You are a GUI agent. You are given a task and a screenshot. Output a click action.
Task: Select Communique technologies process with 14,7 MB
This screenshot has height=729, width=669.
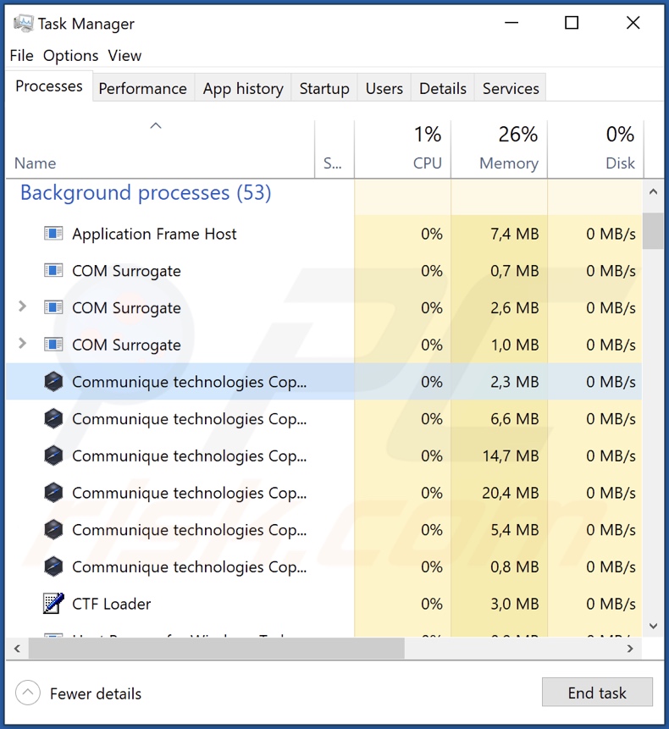(189, 456)
